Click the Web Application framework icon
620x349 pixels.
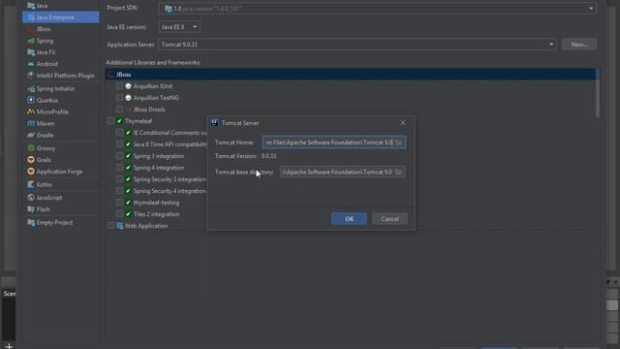pyautogui.click(x=120, y=226)
